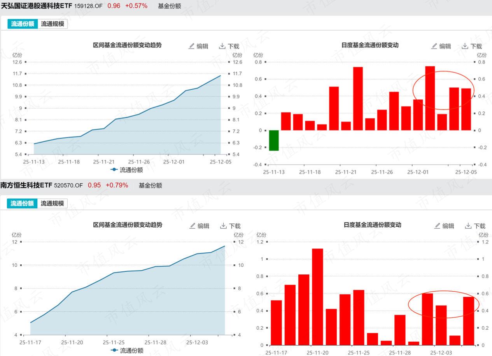Click the pencil edit icon above 天弘 trend chart
Viewport: 492px width, 356px height.
191,46
